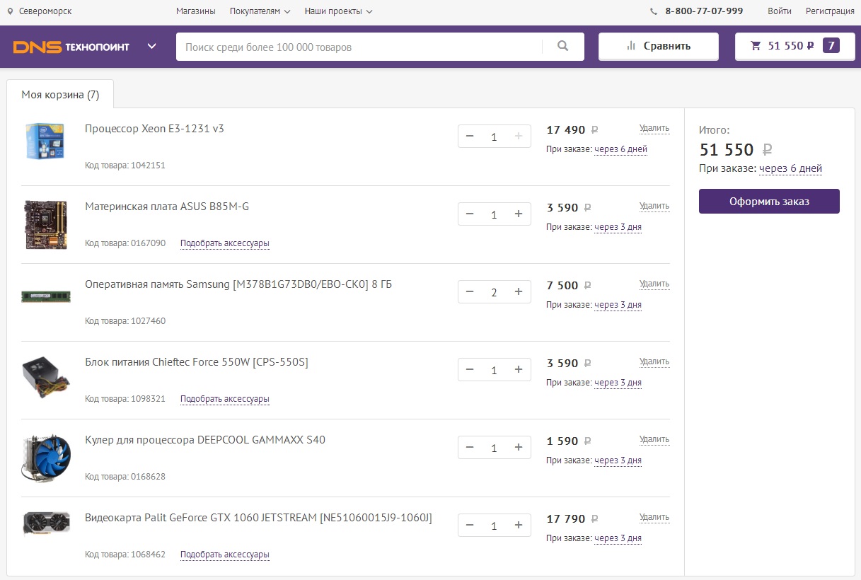Viewport: 861px width, 580px height.
Task: Select the Моя корзина (7) tab
Action: pyautogui.click(x=60, y=95)
